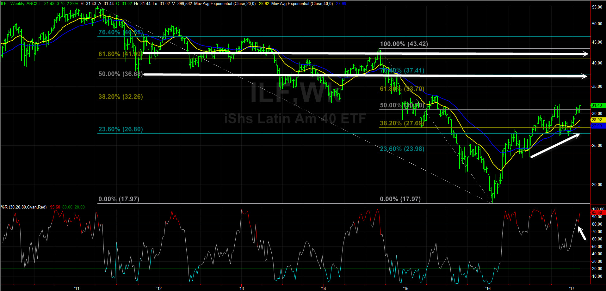The image size is (606, 291).
Task: Click the red 95.60 tag on %R axis
Action: tap(598, 213)
